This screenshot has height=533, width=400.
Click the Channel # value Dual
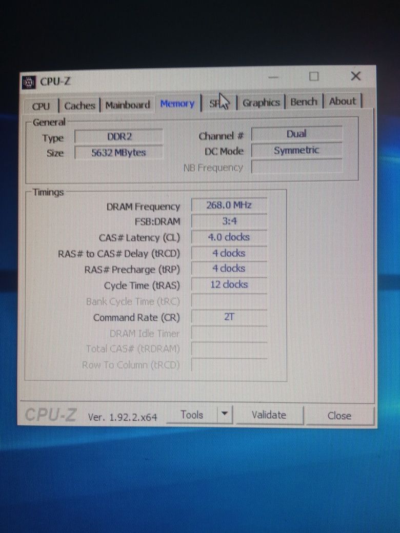point(296,134)
